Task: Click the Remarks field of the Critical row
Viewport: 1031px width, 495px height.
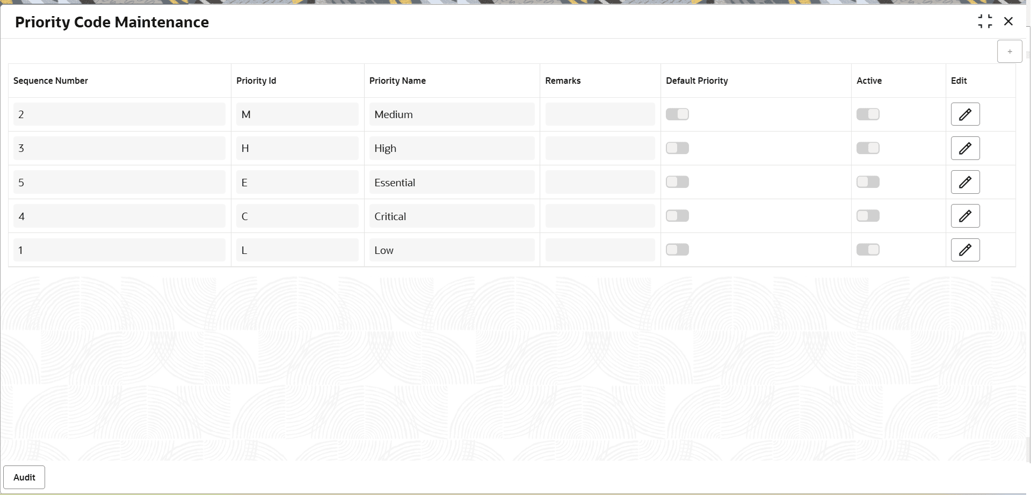Action: pyautogui.click(x=600, y=215)
